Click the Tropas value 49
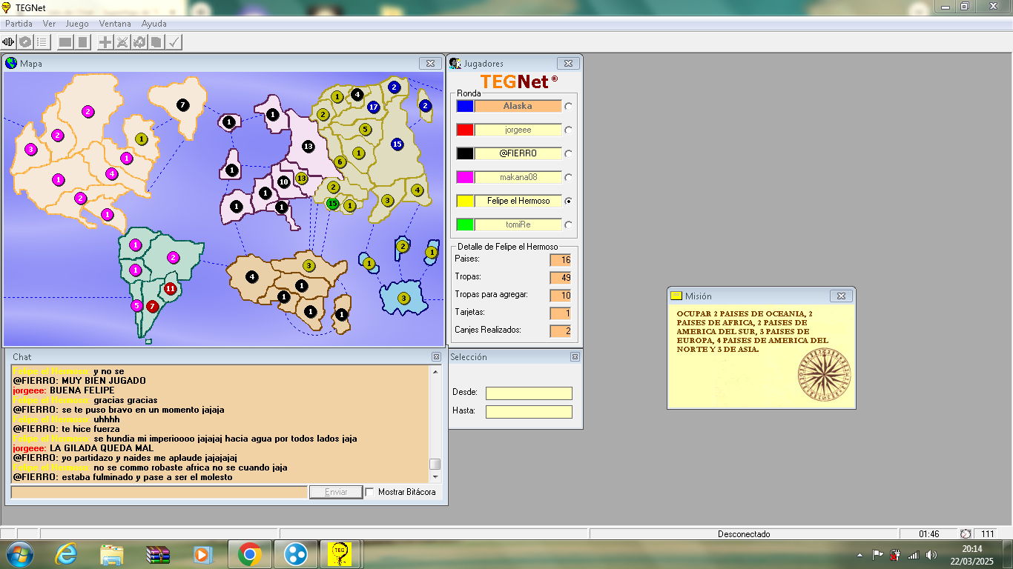The width and height of the screenshot is (1013, 569). point(560,278)
